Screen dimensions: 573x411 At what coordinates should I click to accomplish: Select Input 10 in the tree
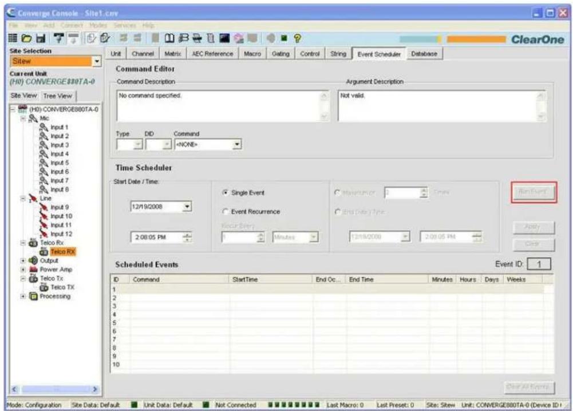61,216
